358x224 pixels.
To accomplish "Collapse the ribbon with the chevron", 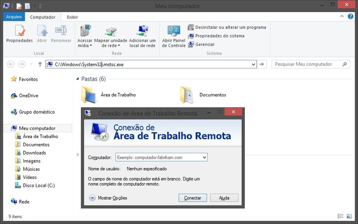I will tap(342, 16).
